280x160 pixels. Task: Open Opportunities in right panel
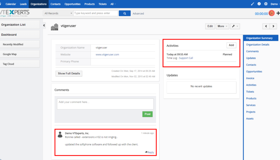click(x=254, y=72)
